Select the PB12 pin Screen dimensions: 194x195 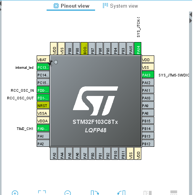[148, 143]
